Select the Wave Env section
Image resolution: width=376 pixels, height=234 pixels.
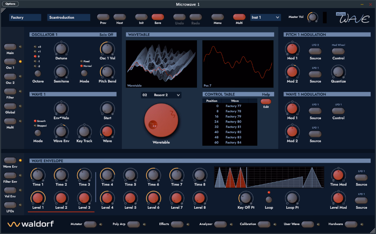coord(10,160)
